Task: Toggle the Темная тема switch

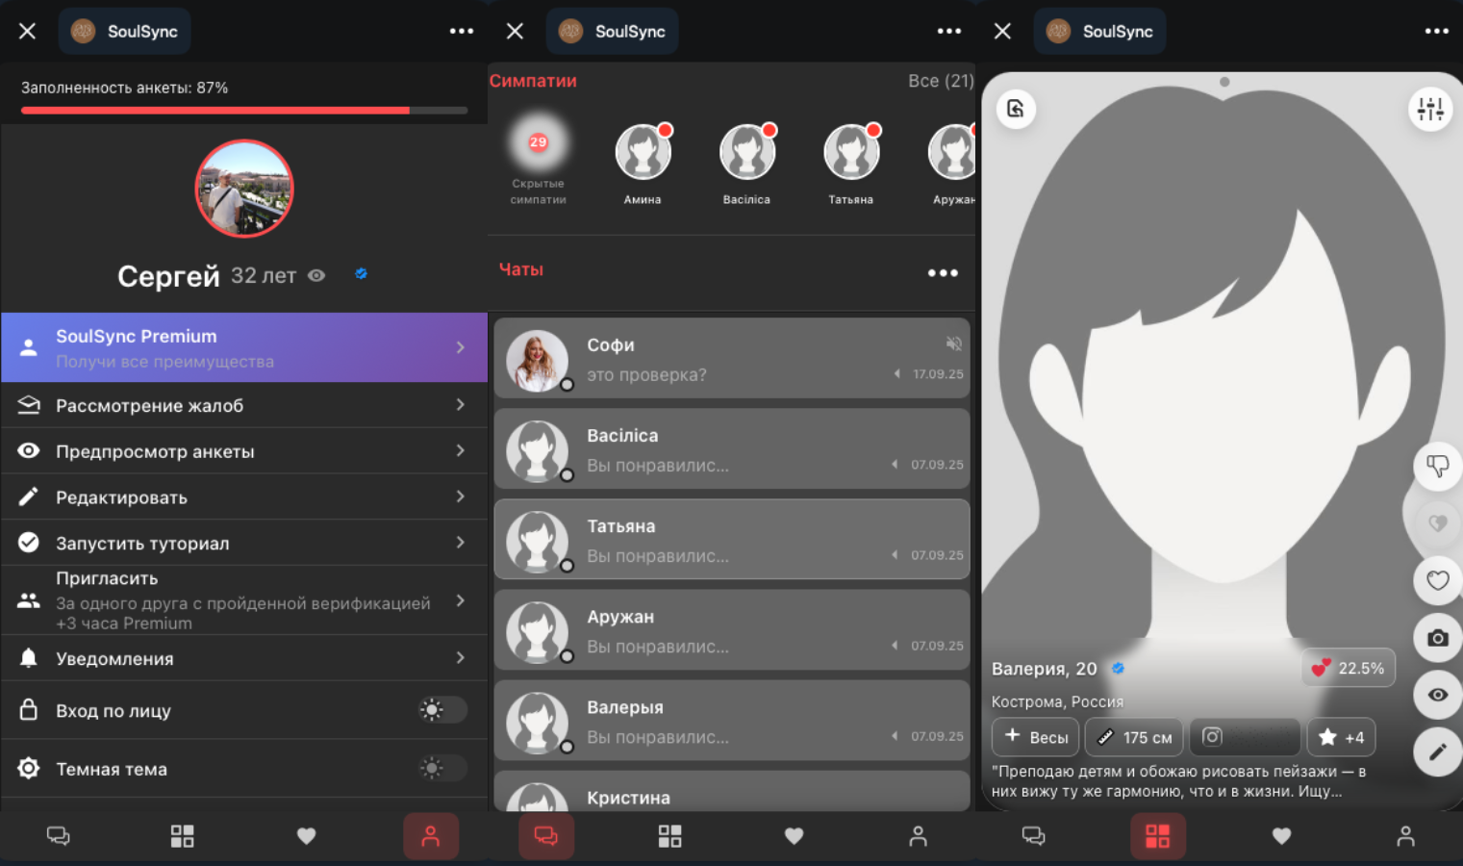Action: pyautogui.click(x=443, y=768)
